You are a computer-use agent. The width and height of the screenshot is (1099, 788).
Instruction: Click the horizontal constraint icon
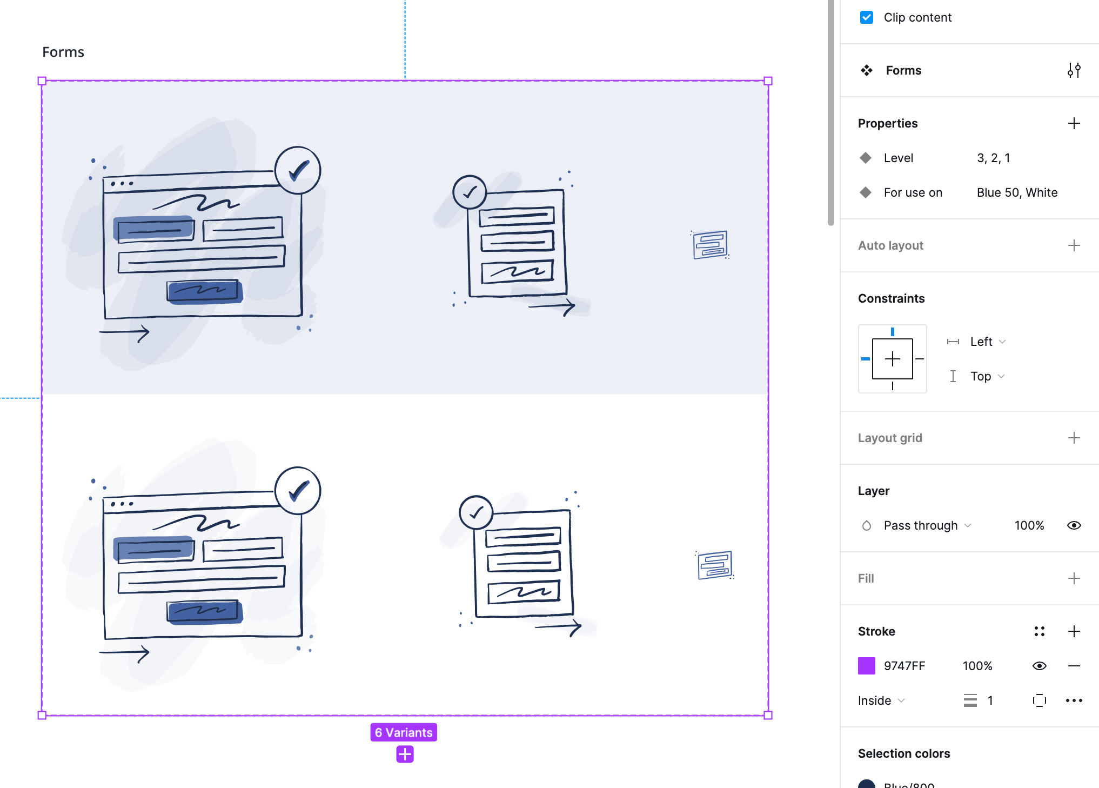tap(953, 342)
